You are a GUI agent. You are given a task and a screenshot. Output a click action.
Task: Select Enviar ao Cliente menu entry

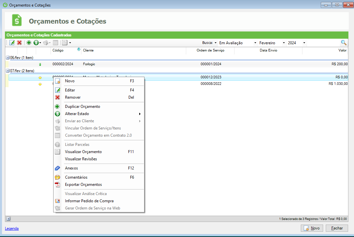tap(99, 121)
